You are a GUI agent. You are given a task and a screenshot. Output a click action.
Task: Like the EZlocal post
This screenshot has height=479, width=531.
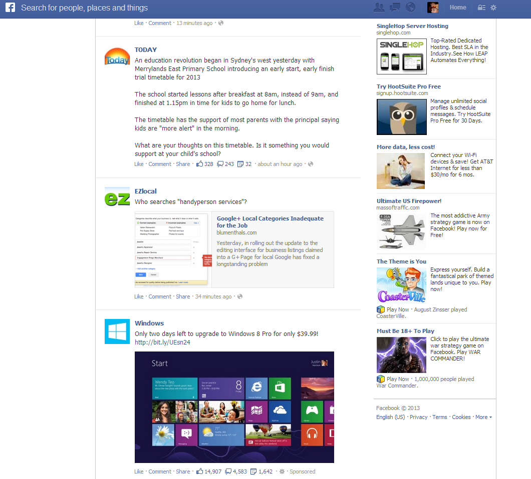pos(139,296)
